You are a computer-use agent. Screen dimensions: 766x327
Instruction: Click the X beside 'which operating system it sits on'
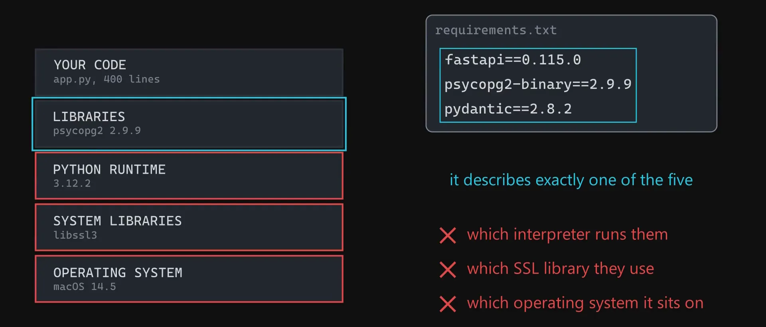point(448,304)
